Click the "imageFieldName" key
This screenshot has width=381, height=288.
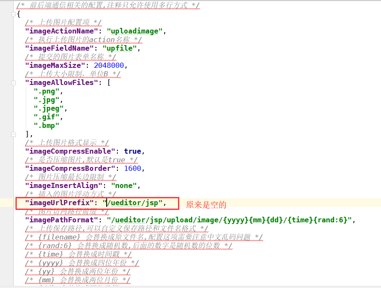pyautogui.click(x=59, y=48)
